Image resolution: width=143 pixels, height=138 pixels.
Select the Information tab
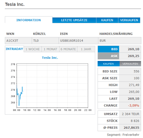point(29,20)
